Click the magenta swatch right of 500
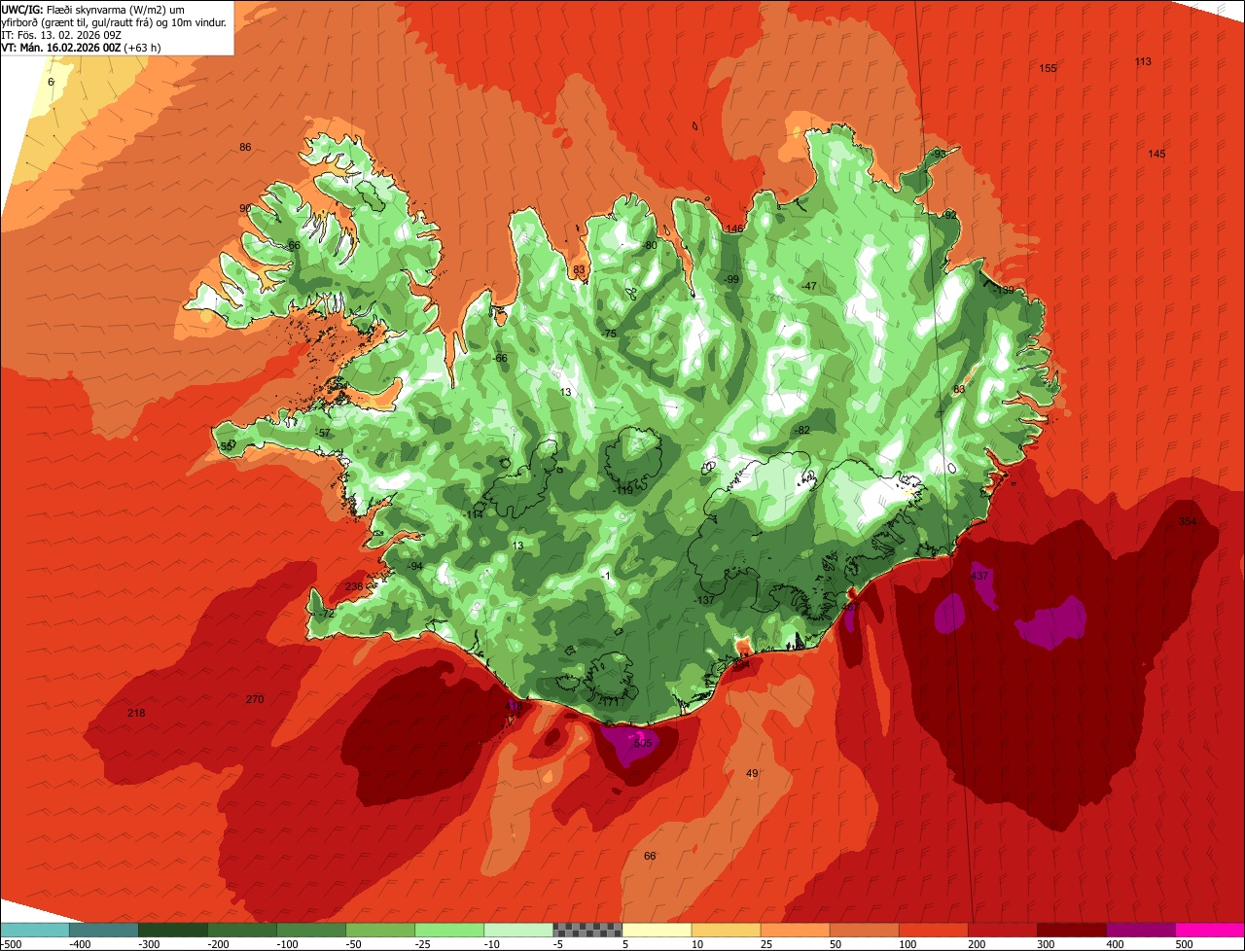 point(1209,930)
